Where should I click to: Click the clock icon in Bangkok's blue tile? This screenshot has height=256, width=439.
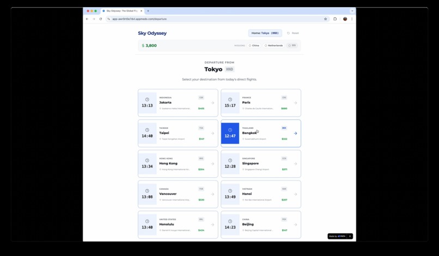(x=230, y=130)
